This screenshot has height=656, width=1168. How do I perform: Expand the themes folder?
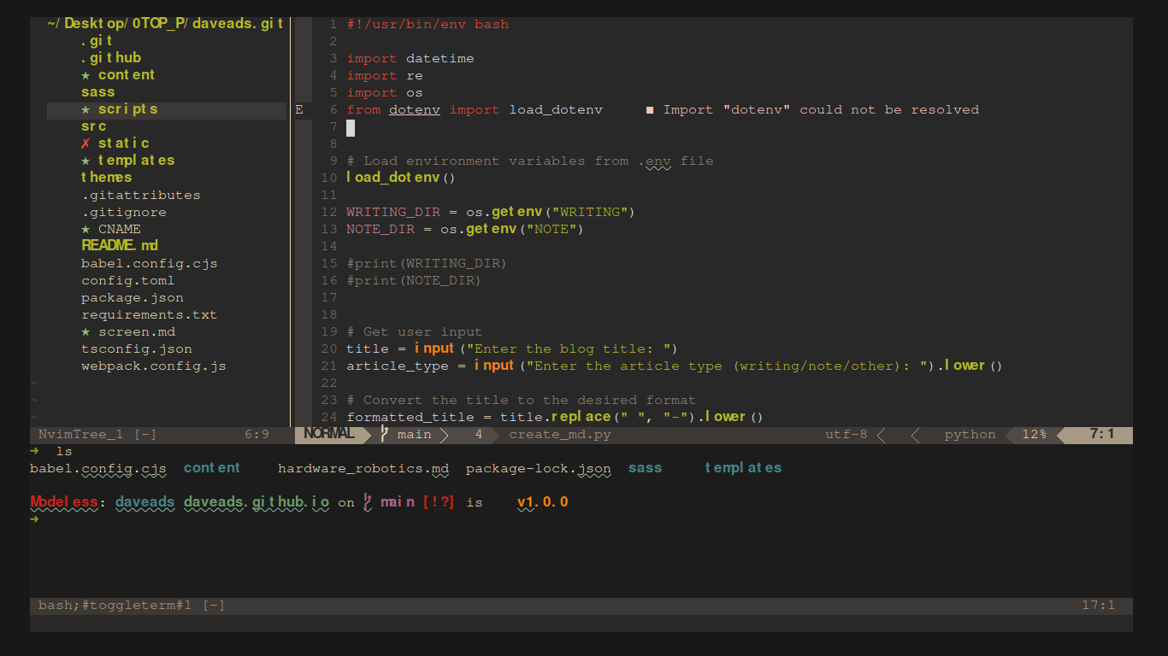(107, 178)
